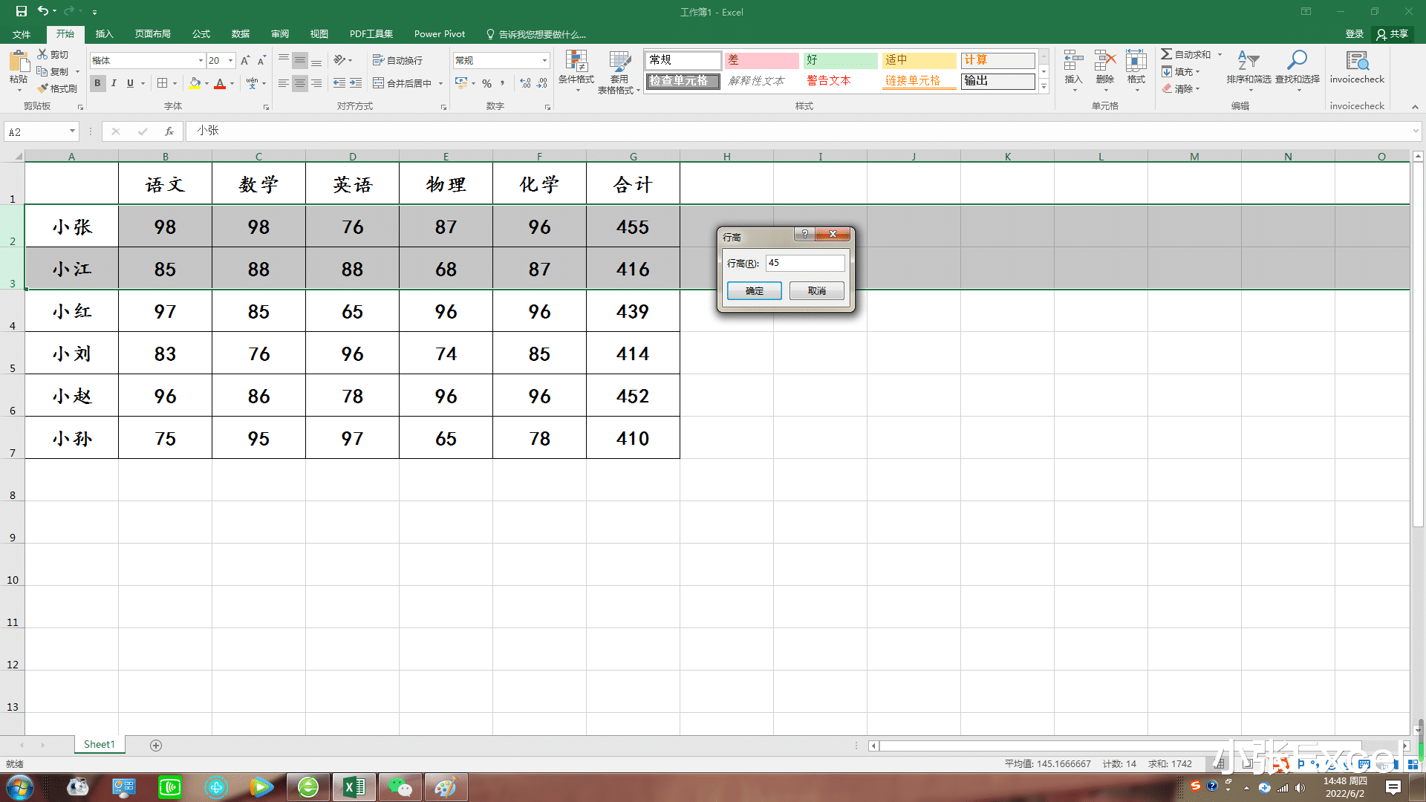The height and width of the screenshot is (802, 1426).
Task: Click the Share (共享) button
Action: pos(1393,34)
